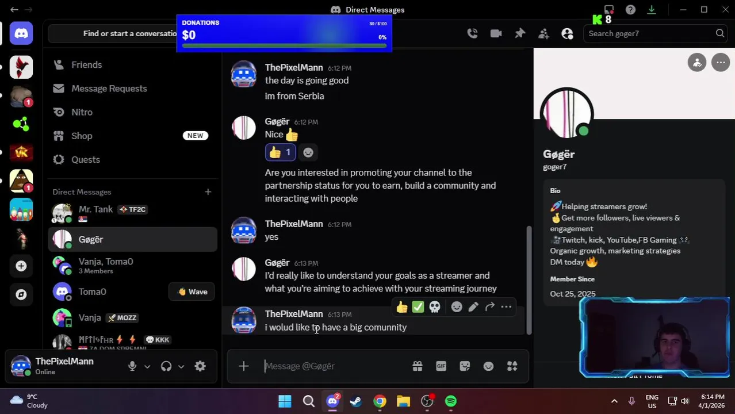Viewport: 735px width, 414px height.
Task: Open ThePixelMann account status panel
Action: [x=63, y=366]
